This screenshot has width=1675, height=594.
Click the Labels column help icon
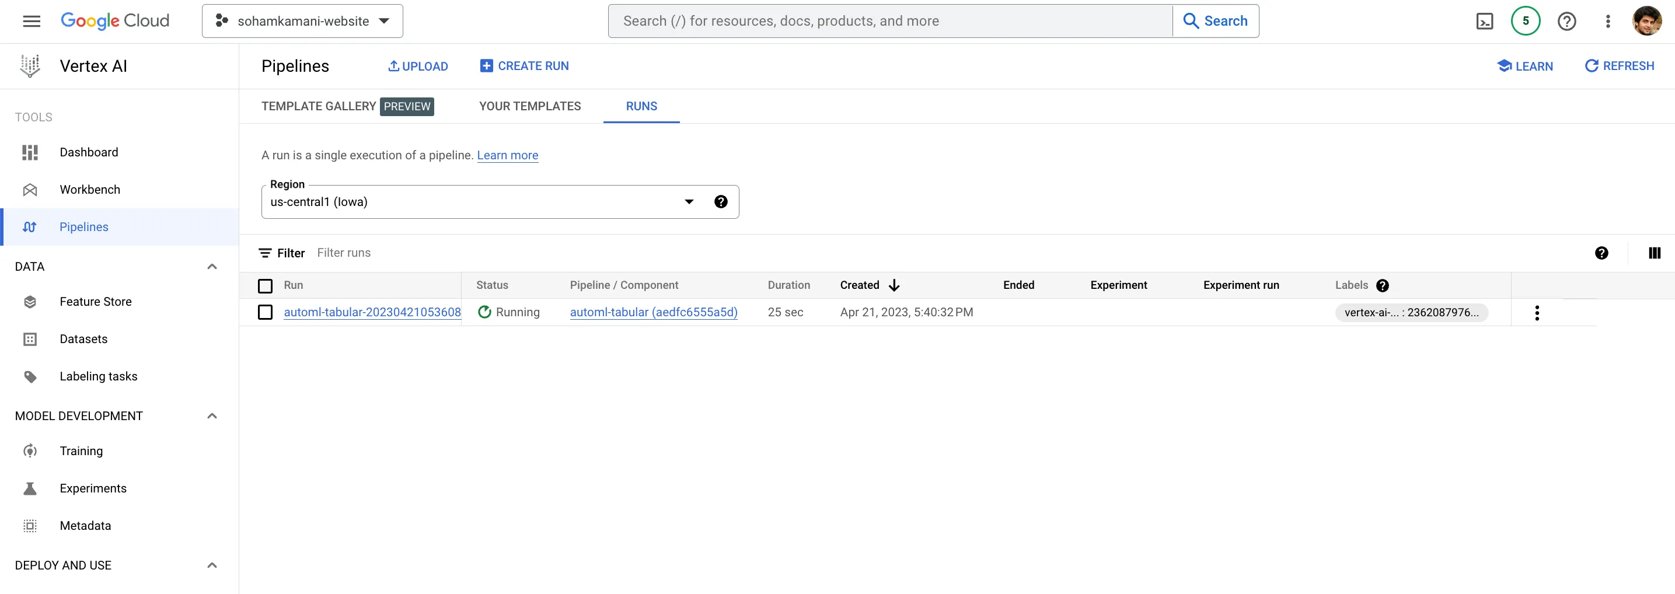(1383, 286)
